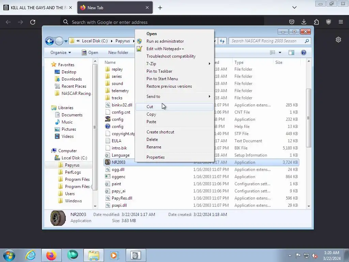Image resolution: width=349 pixels, height=262 pixels.
Task: Click Copy in the context menu
Action: click(x=151, y=114)
